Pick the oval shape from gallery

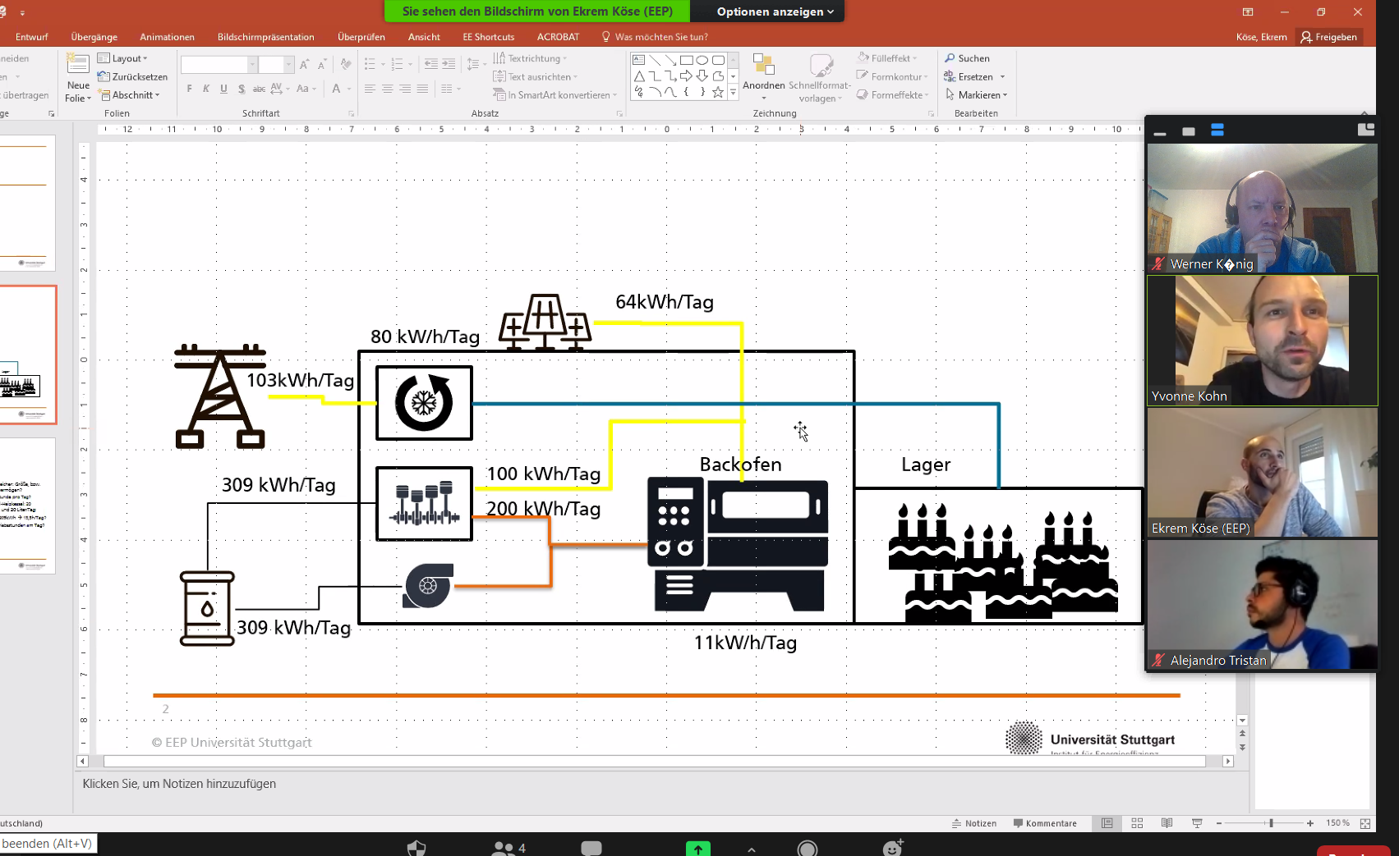702,60
